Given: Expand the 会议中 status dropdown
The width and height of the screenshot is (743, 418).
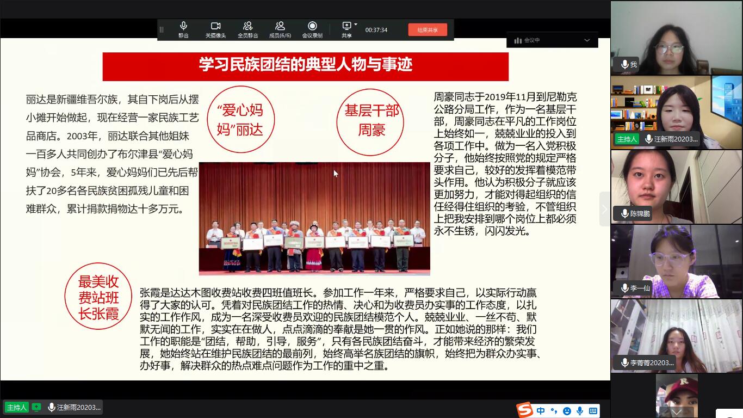Looking at the screenshot, I should tap(587, 40).
